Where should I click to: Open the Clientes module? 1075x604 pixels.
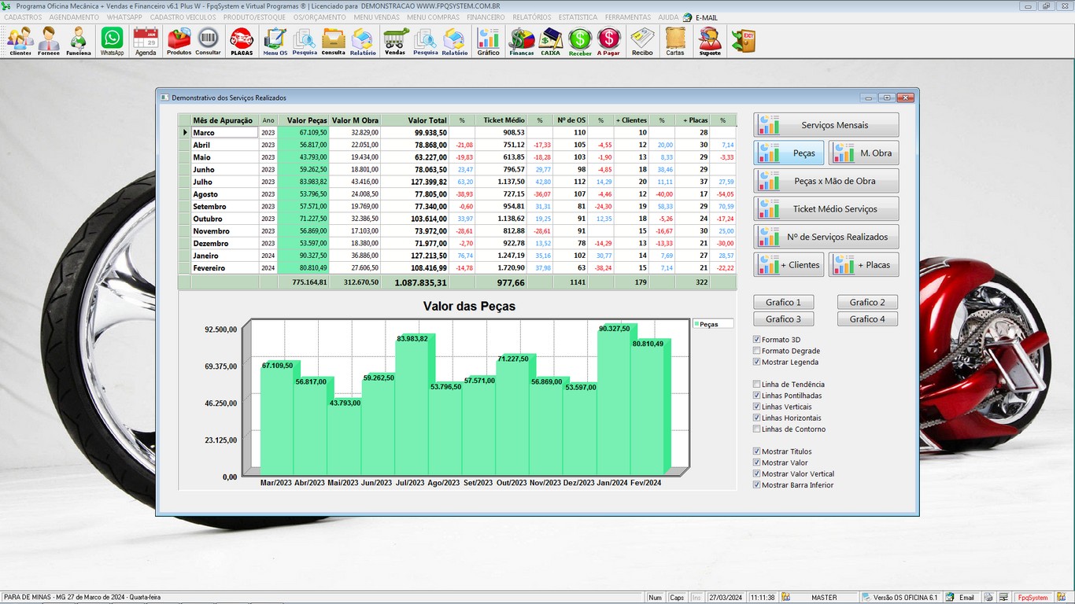pos(20,41)
